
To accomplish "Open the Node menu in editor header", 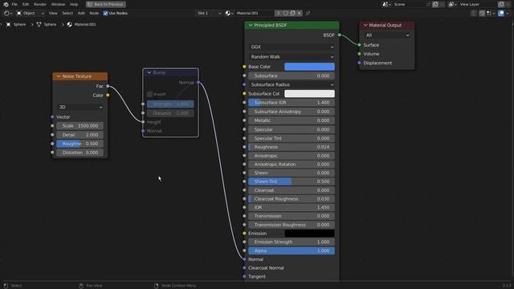I will [94, 13].
